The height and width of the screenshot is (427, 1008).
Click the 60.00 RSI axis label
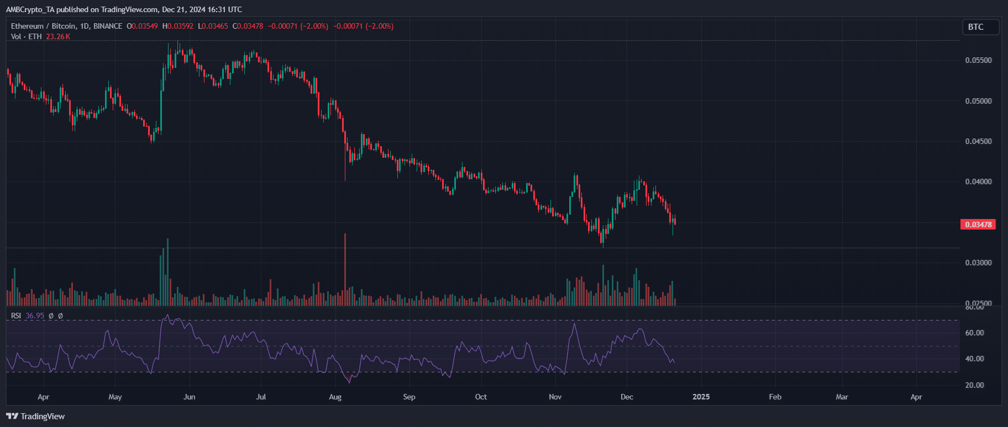[974, 333]
